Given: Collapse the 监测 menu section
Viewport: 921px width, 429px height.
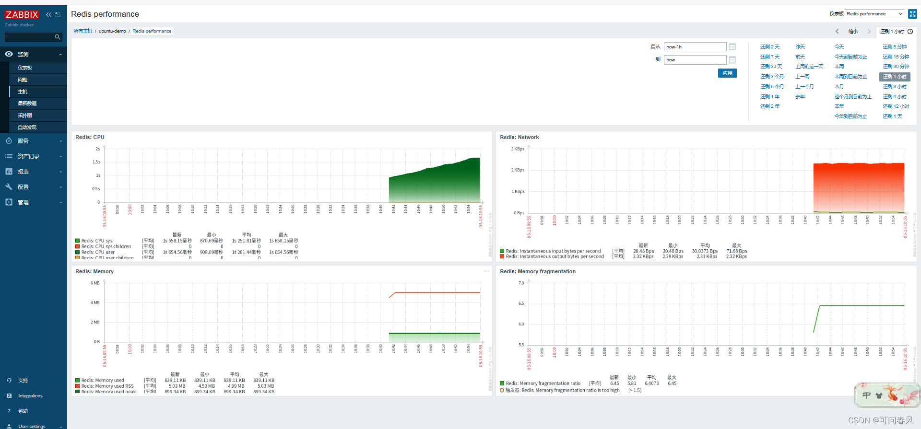Looking at the screenshot, I should (x=60, y=55).
